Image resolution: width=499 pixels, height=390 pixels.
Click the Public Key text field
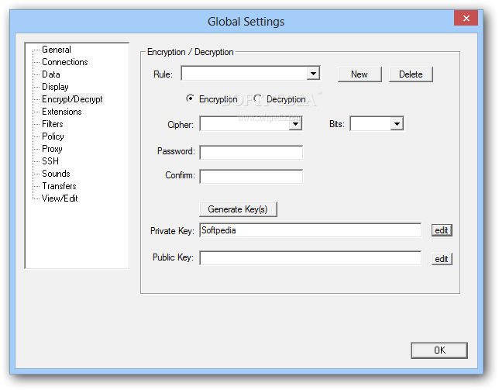(x=310, y=258)
